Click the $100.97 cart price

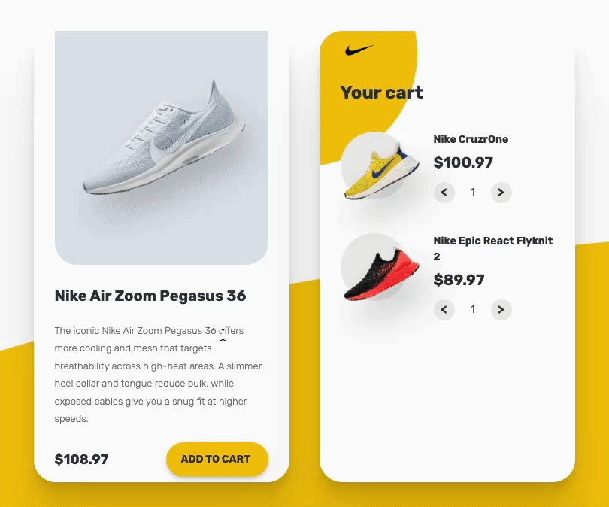click(x=463, y=162)
